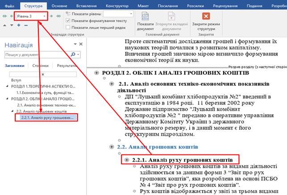Click the search magnifier in Navigation pane
287x195 pixels.
point(72,55)
